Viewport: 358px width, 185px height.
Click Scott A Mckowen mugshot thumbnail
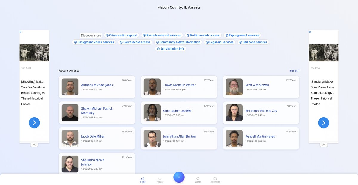point(234,87)
